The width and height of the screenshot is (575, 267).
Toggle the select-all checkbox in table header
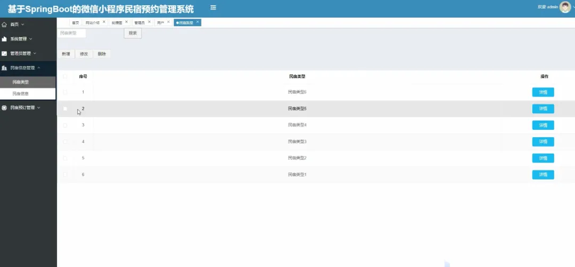click(65, 77)
